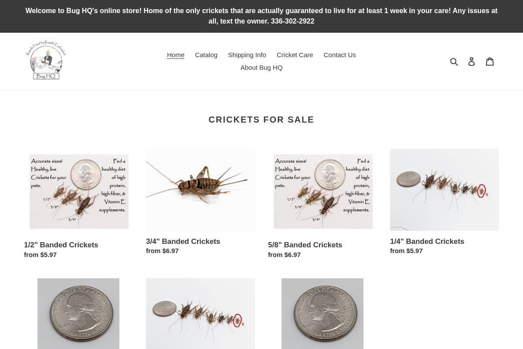The height and width of the screenshot is (349, 523).
Task: Open the Contact Us page
Action: click(340, 55)
